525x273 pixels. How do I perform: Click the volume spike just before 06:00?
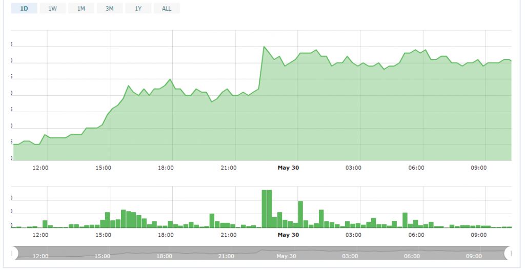pos(405,220)
